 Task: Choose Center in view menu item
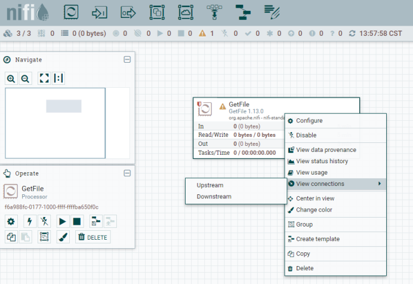tap(335, 199)
